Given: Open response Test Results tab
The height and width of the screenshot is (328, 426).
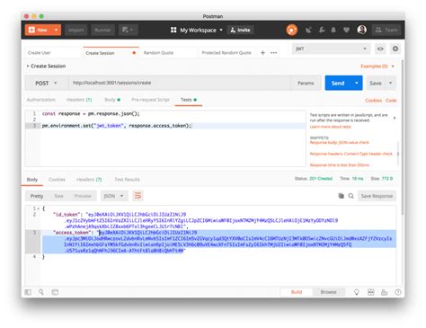Looking at the screenshot, I should [127, 180].
